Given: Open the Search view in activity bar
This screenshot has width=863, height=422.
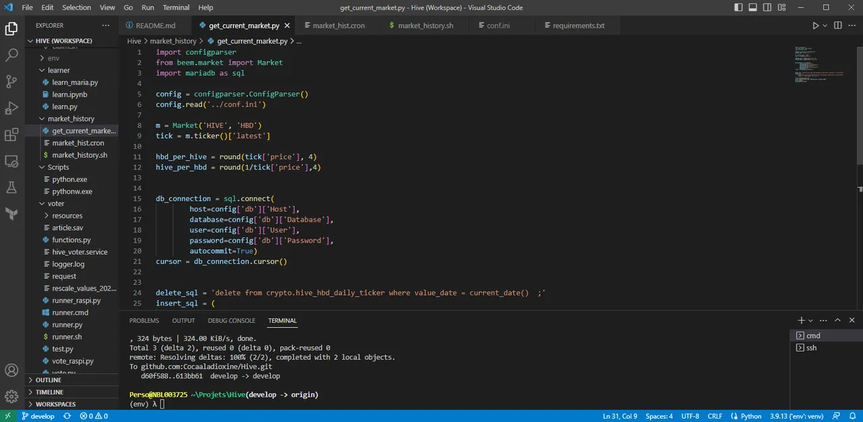Looking at the screenshot, I should tap(11, 55).
